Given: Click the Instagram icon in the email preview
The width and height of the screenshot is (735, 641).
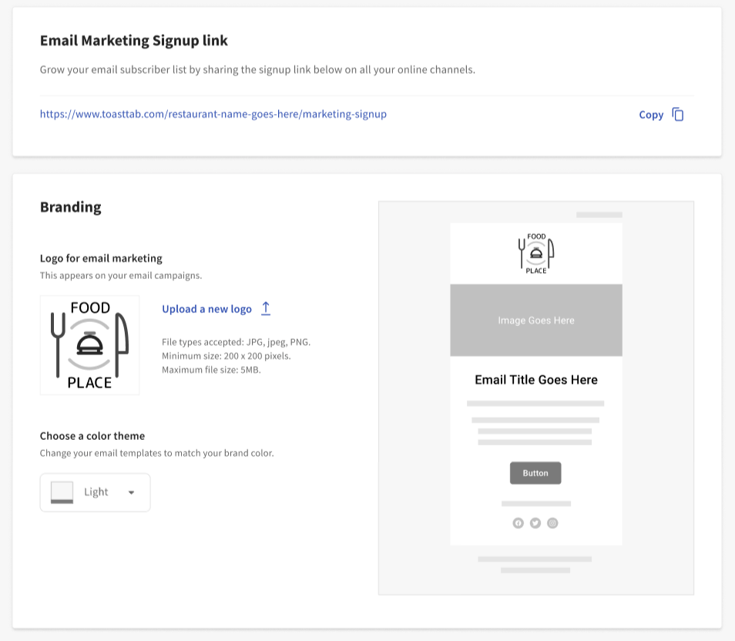Looking at the screenshot, I should 552,522.
